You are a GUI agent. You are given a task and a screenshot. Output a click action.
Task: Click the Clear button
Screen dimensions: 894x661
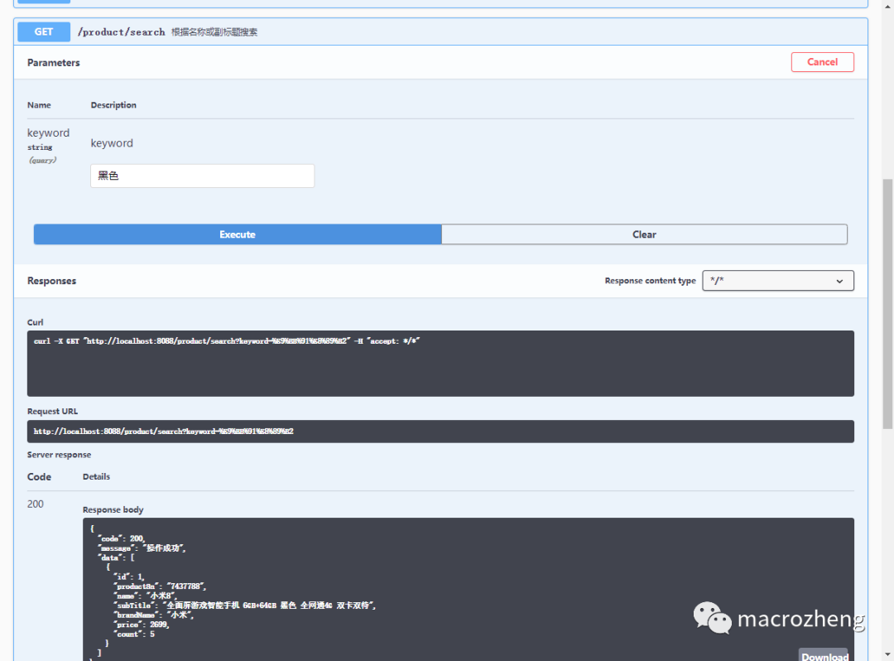click(644, 234)
